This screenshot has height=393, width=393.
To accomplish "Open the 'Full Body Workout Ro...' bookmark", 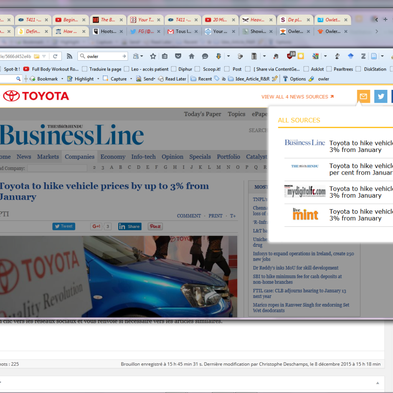I will pos(51,69).
